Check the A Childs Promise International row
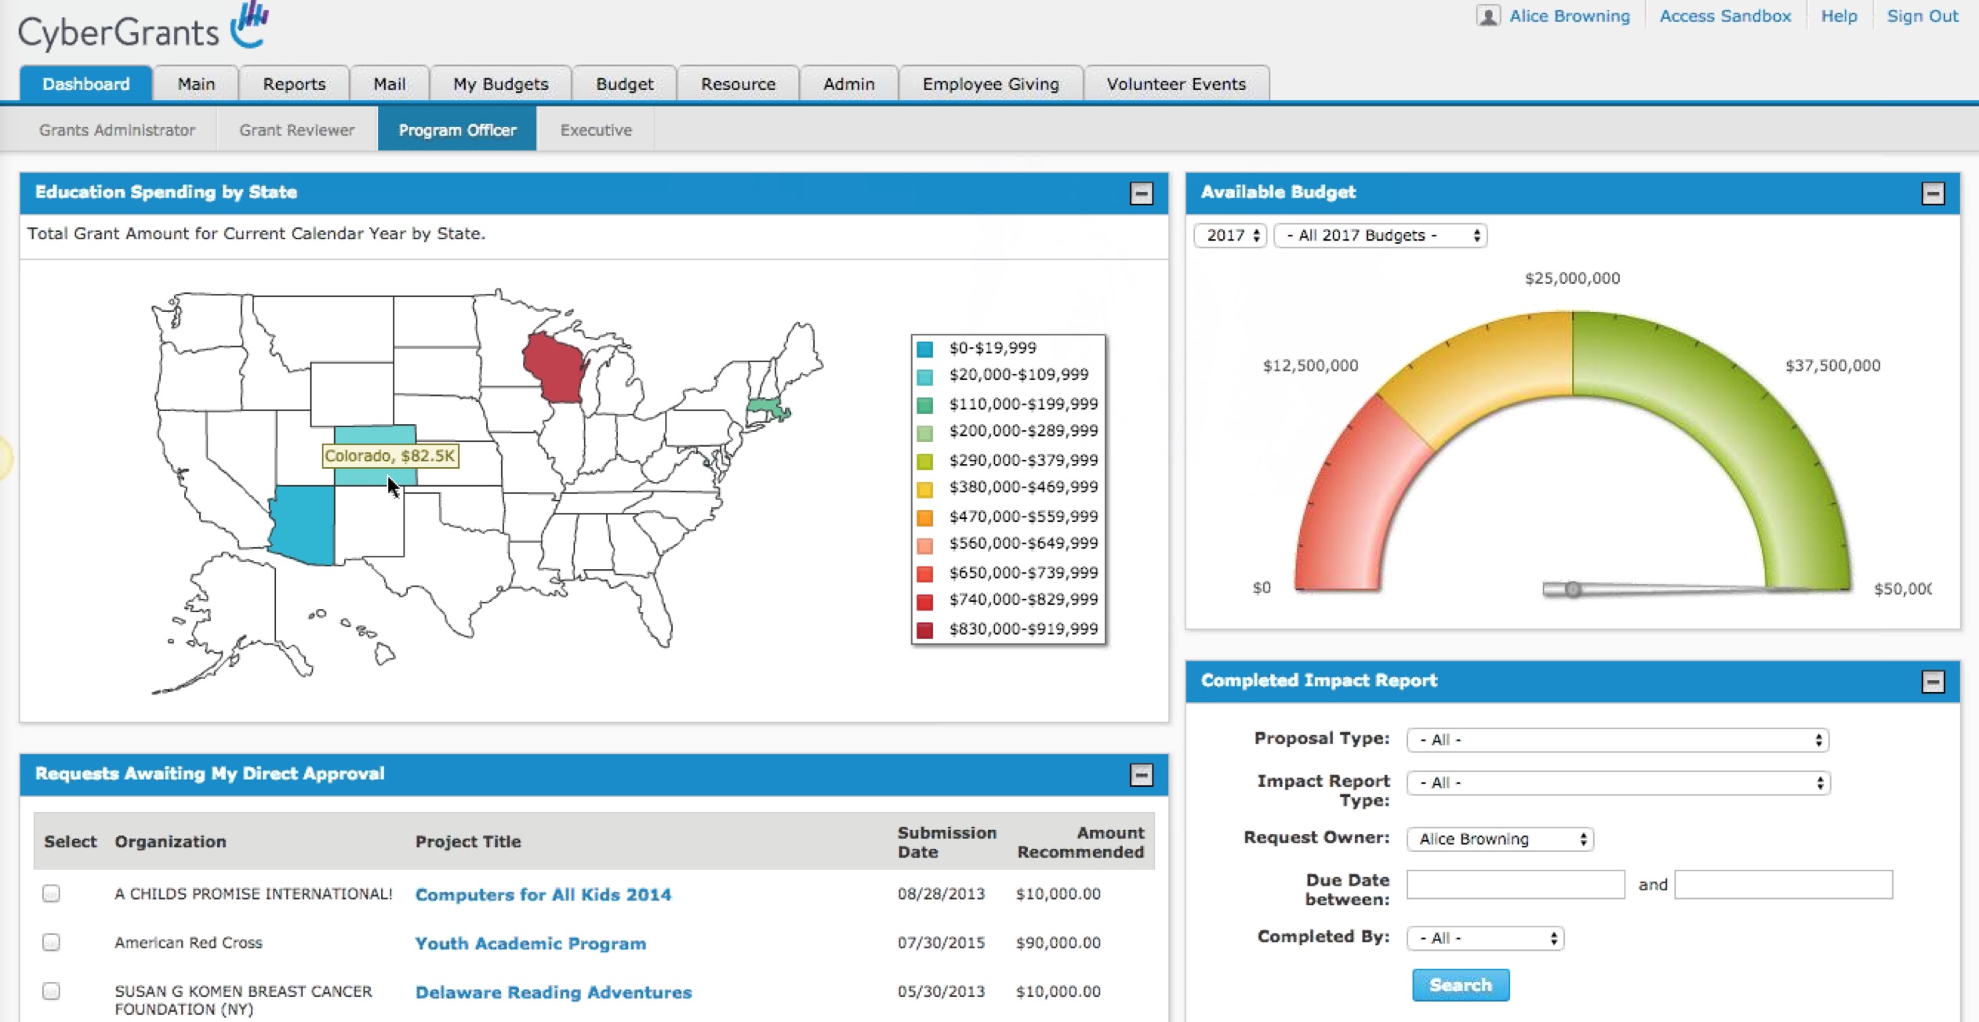 tap(52, 893)
